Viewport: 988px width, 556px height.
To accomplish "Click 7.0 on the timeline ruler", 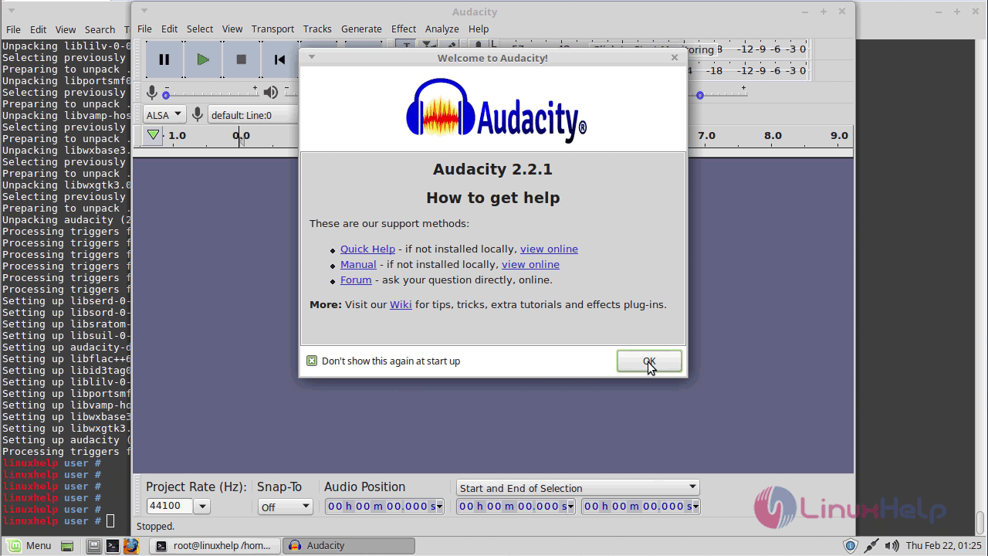I will [x=706, y=135].
